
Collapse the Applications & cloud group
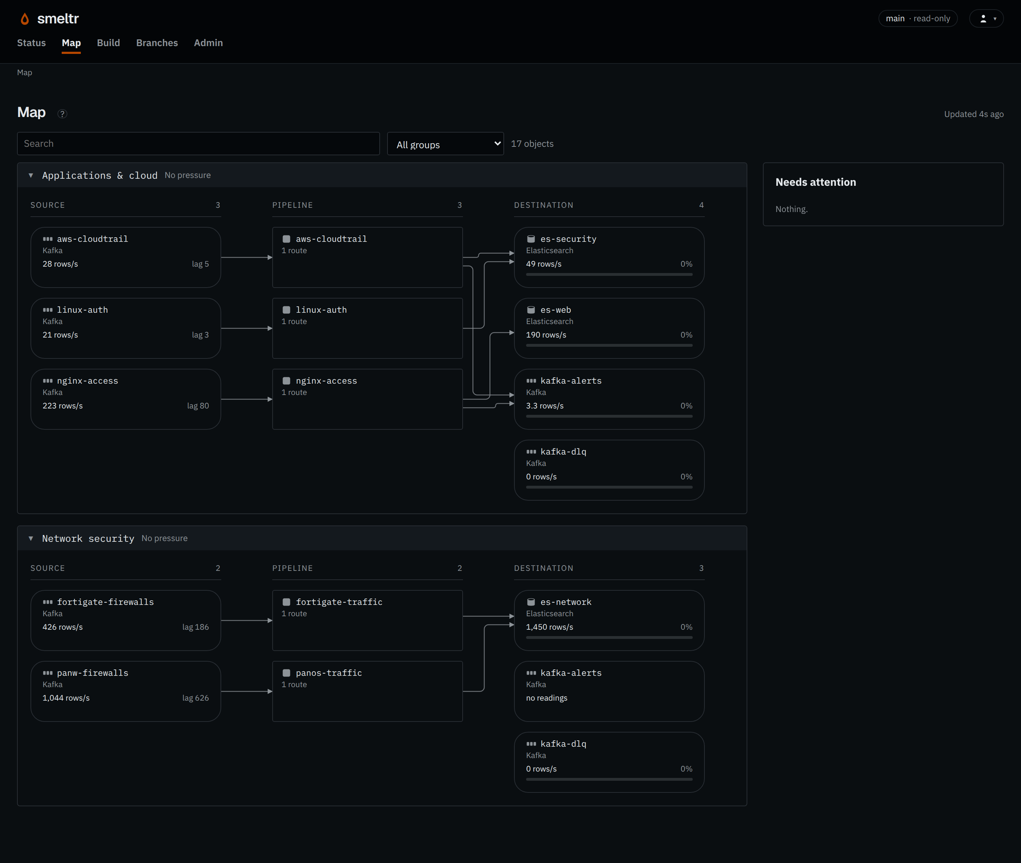pyautogui.click(x=31, y=175)
